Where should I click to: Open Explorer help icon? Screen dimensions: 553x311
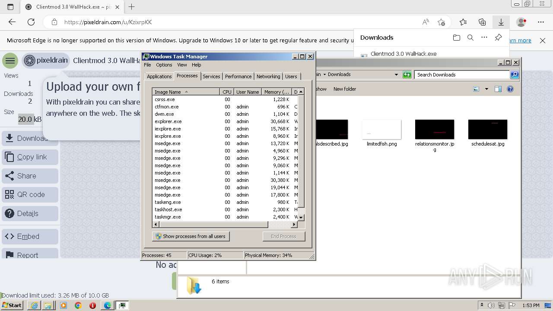coord(510,89)
